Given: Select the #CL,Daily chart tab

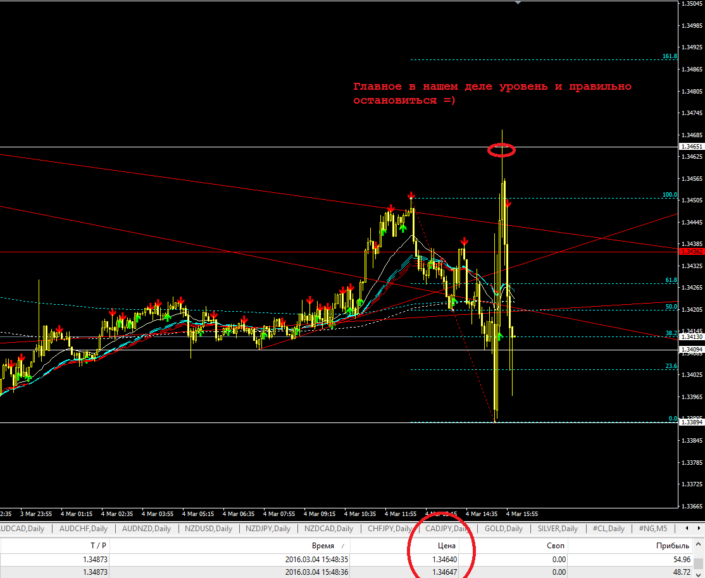Looking at the screenshot, I should [608, 529].
